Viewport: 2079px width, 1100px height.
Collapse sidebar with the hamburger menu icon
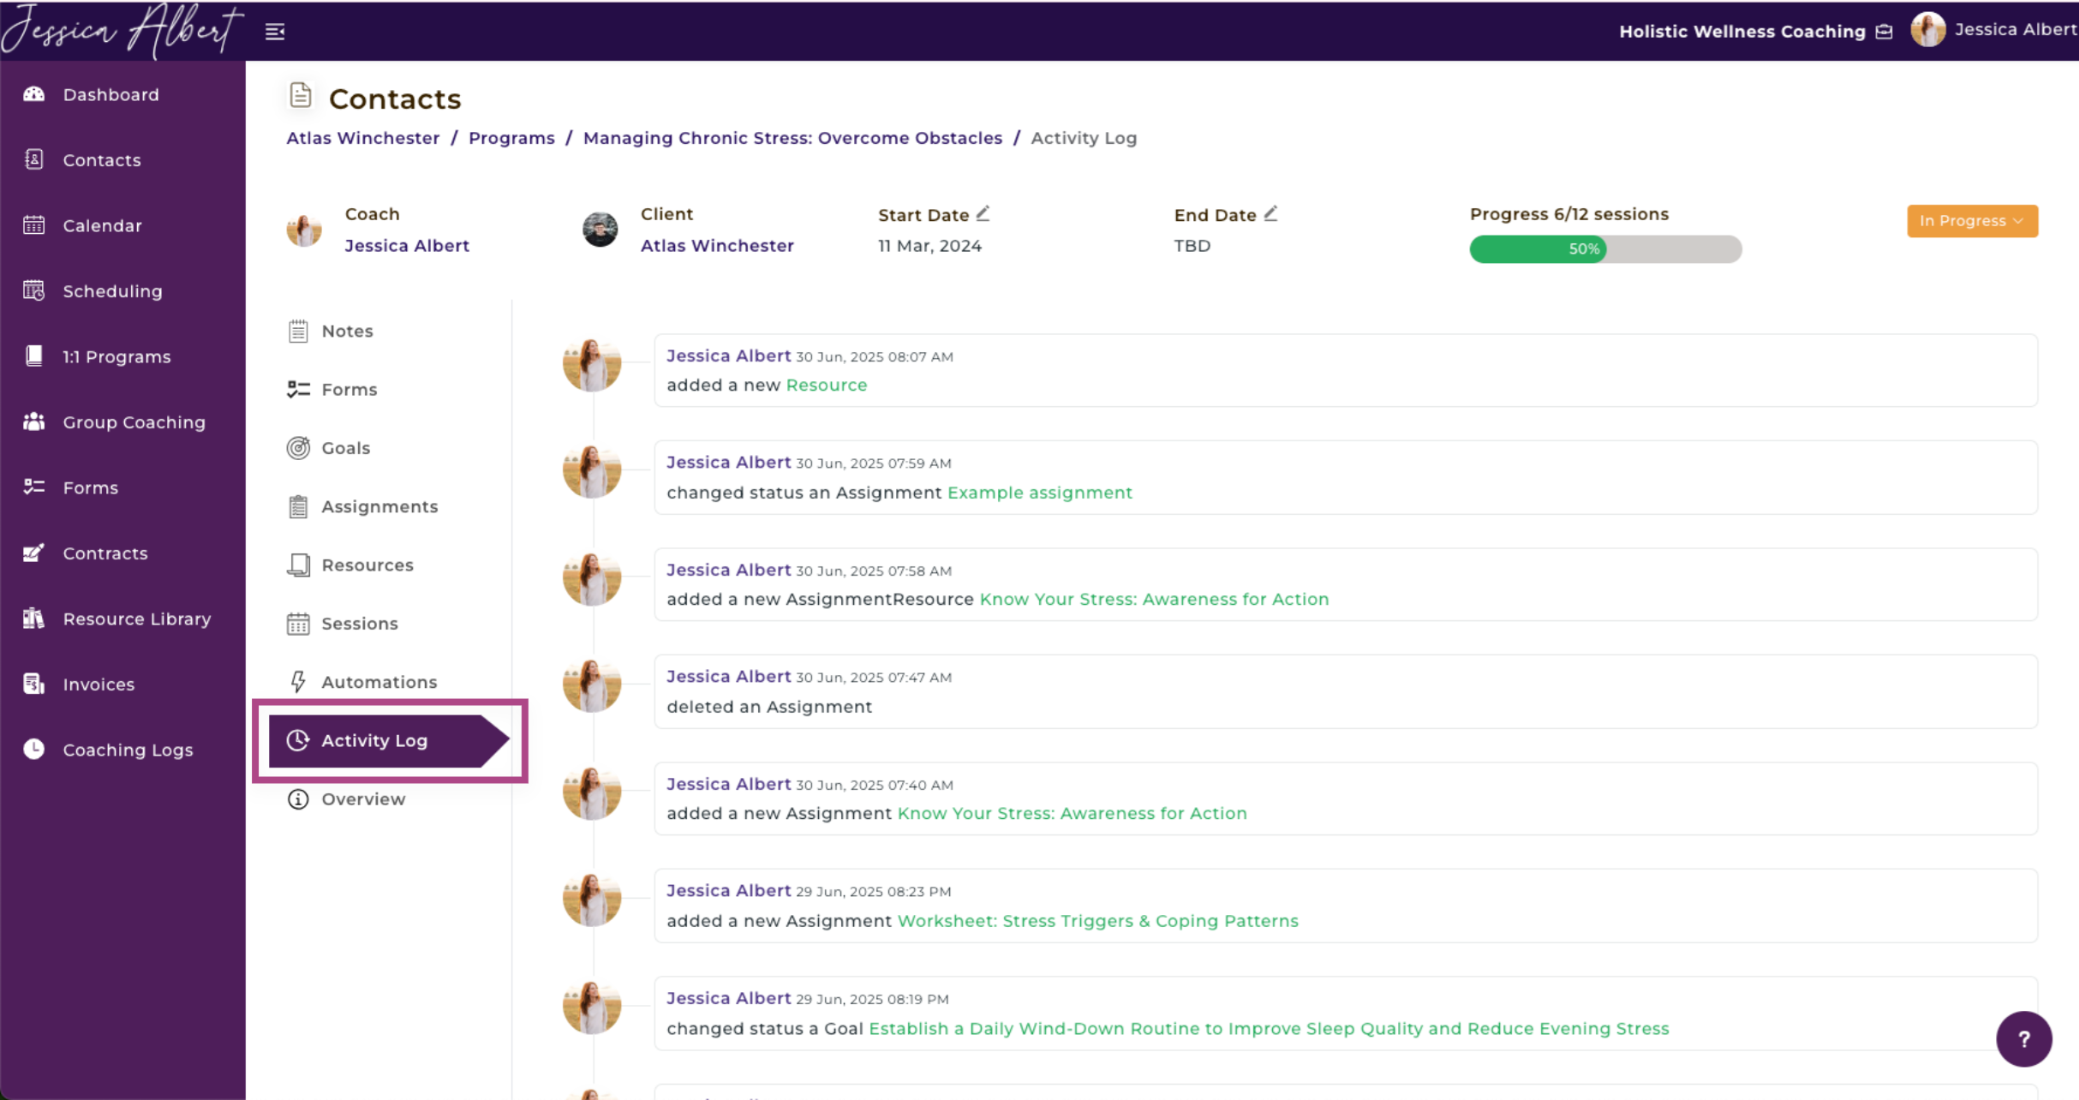point(275,32)
